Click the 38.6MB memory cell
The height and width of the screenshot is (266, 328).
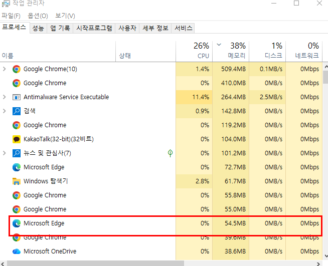tap(231, 251)
